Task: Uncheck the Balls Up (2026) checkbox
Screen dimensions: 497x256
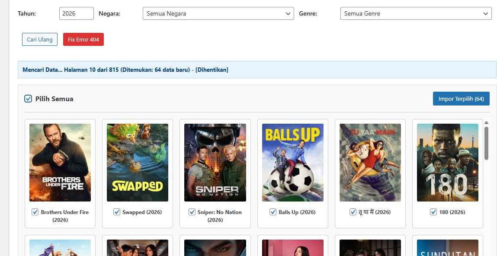Action: (x=273, y=212)
